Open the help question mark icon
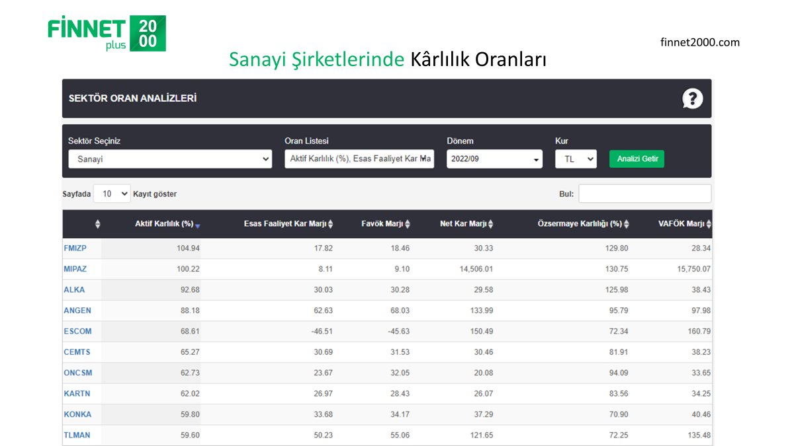Image resolution: width=794 pixels, height=446 pixels. [x=692, y=99]
